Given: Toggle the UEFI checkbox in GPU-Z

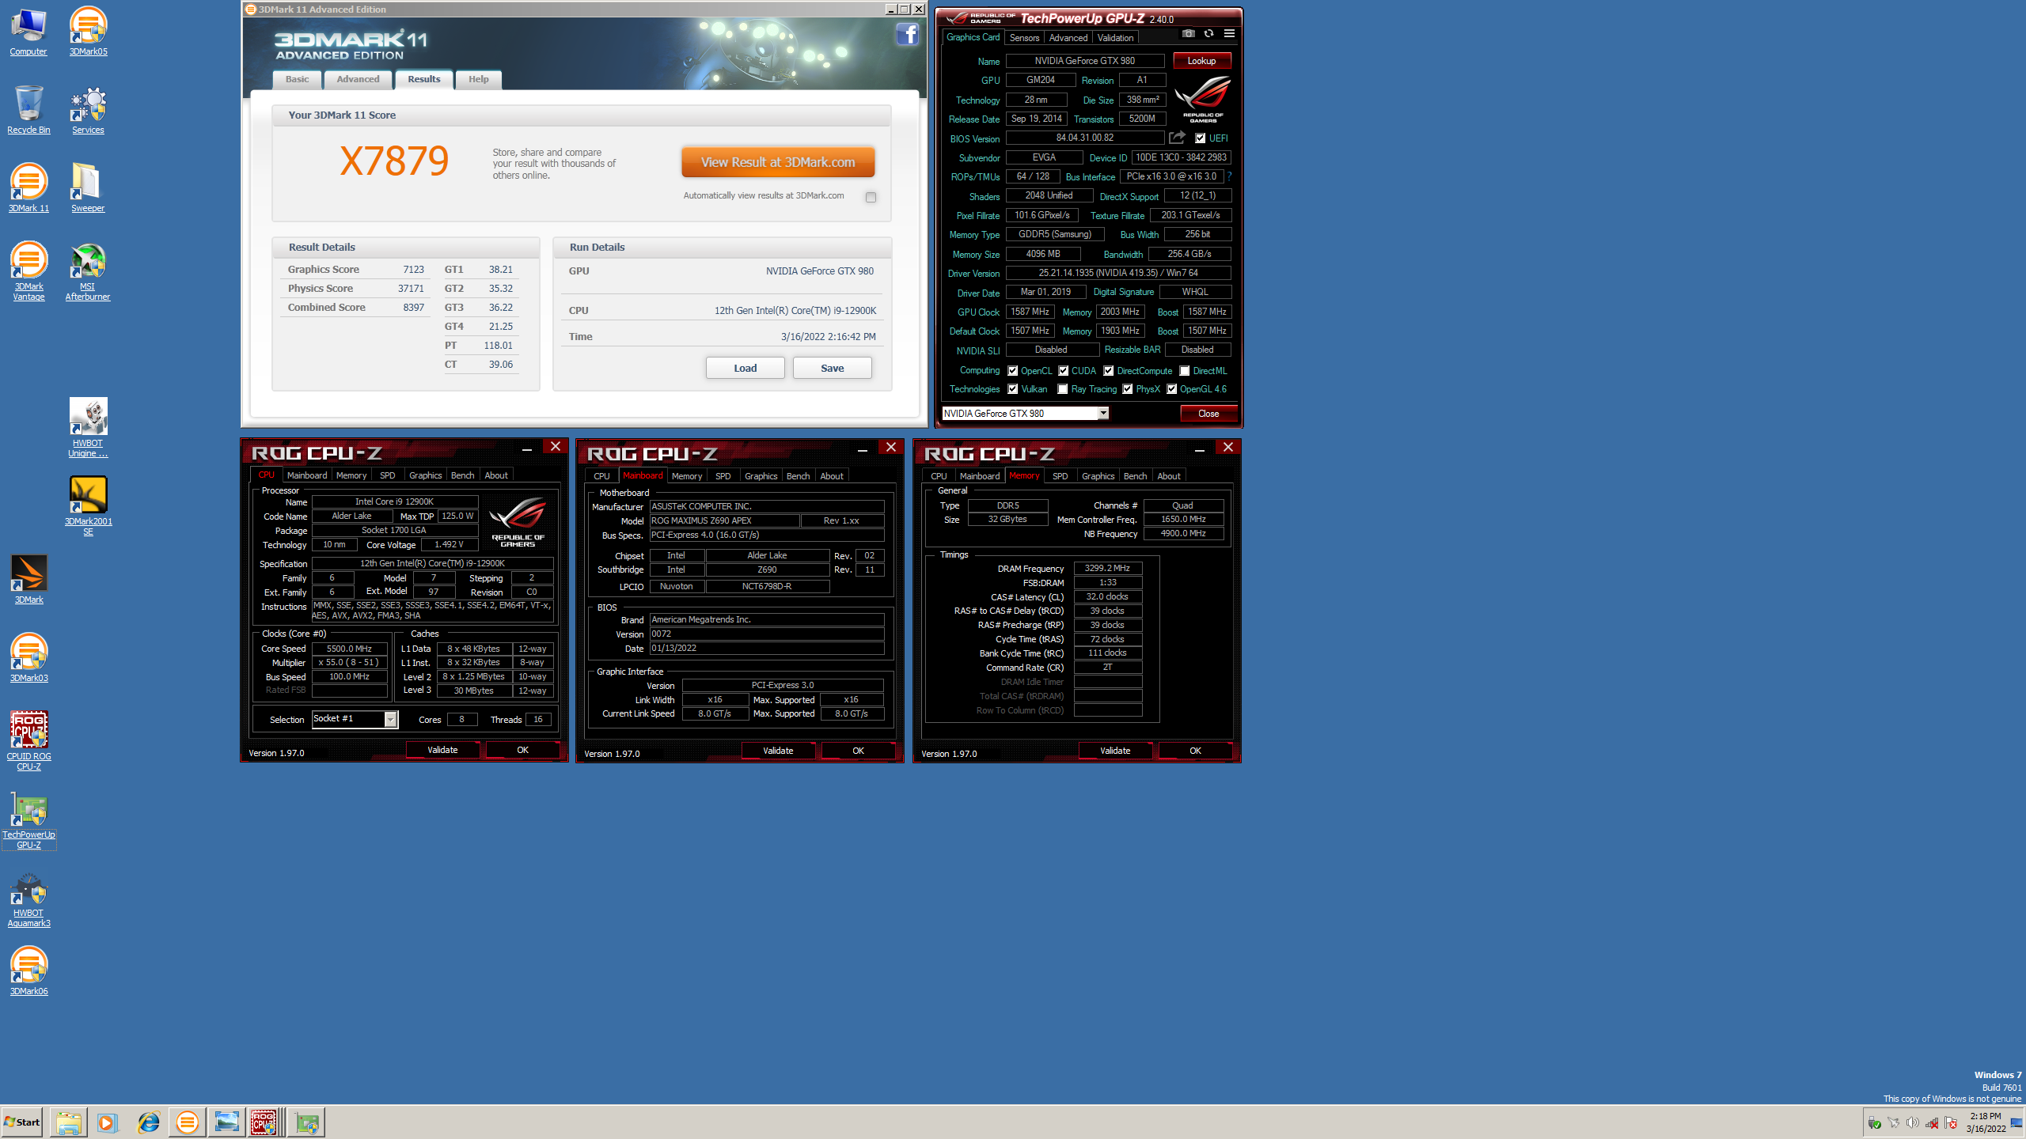Looking at the screenshot, I should click(x=1200, y=138).
